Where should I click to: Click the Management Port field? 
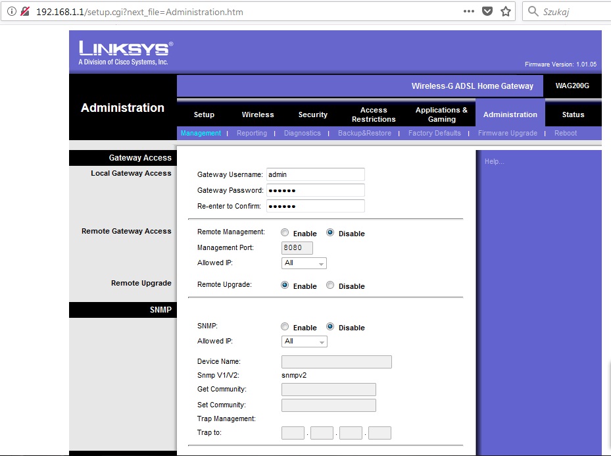click(297, 248)
